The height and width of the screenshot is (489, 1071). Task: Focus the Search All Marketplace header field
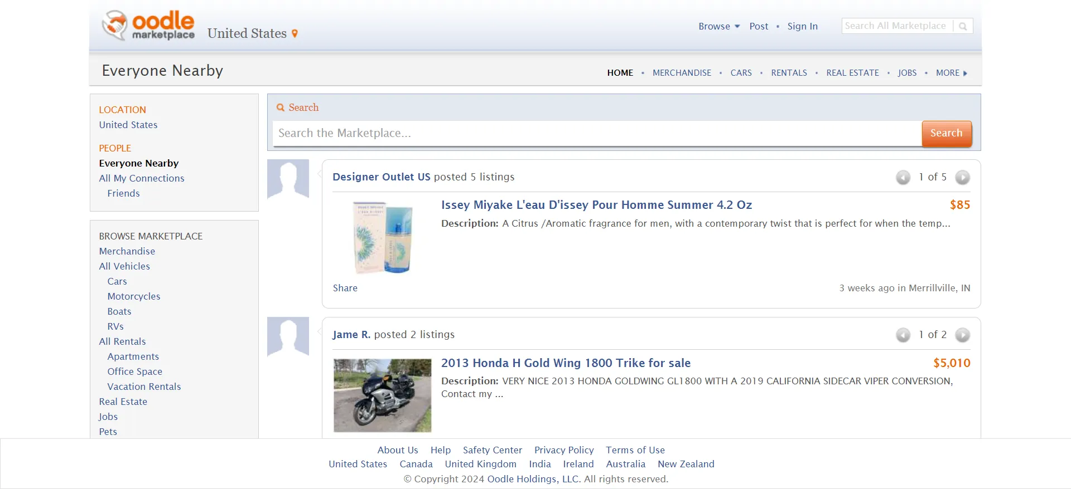pos(897,26)
